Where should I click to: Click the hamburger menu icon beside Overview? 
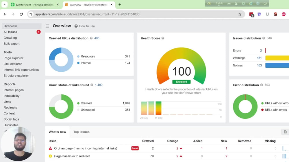pos(47,26)
